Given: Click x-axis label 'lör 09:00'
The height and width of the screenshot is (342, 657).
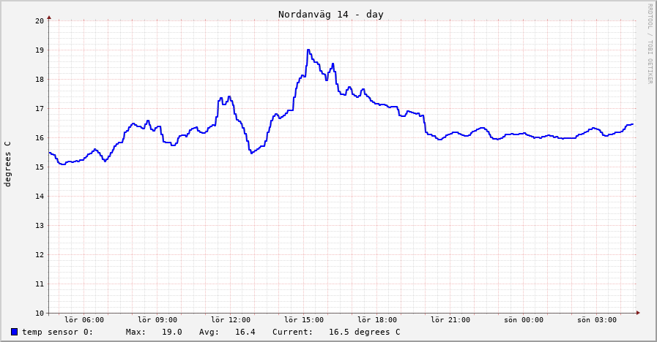Looking at the screenshot, I should [x=157, y=320].
